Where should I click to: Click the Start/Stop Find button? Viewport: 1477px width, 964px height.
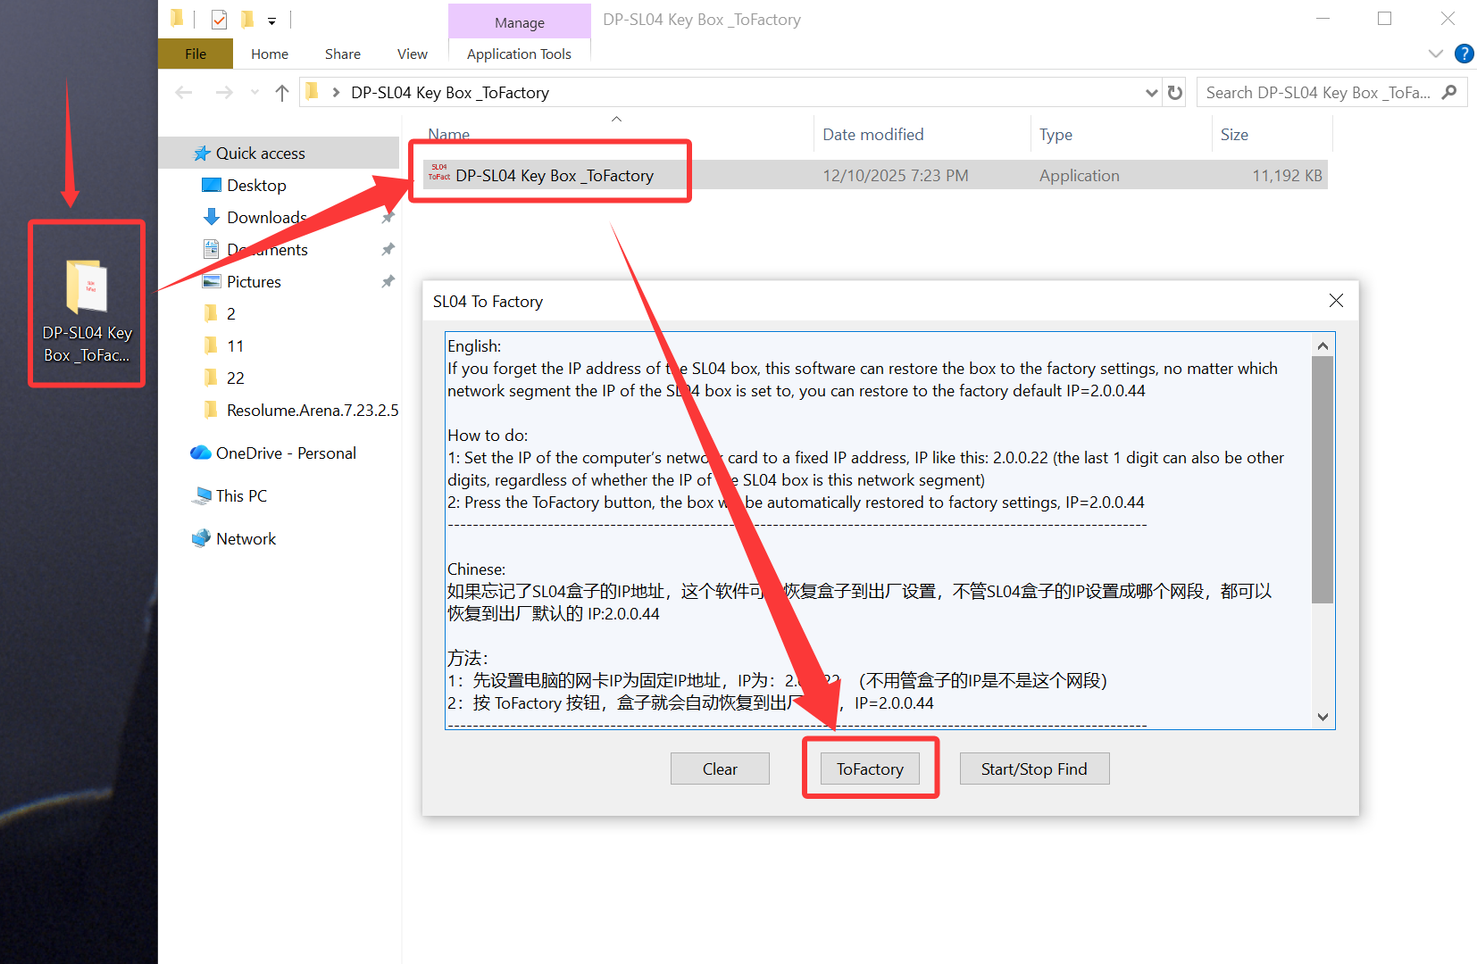tap(1033, 769)
